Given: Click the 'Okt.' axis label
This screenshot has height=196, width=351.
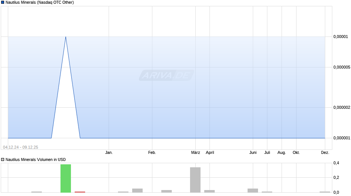Looking at the screenshot, I should (x=296, y=153).
